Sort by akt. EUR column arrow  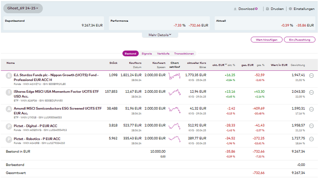pyautogui.click(x=226, y=65)
